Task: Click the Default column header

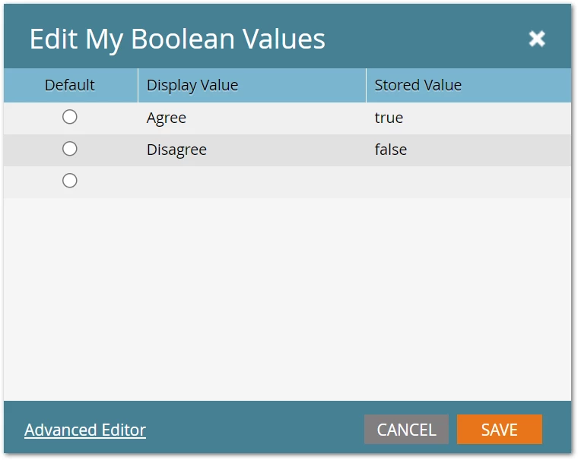Action: (x=71, y=85)
